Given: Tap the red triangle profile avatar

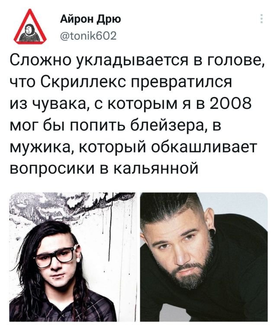Looking at the screenshot, I should pos(30,27).
